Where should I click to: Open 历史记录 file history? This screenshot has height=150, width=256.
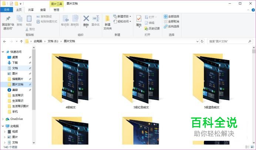click(x=152, y=28)
